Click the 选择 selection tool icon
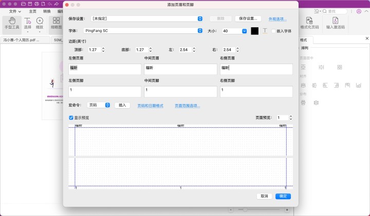The height and width of the screenshot is (216, 370). 28,21
